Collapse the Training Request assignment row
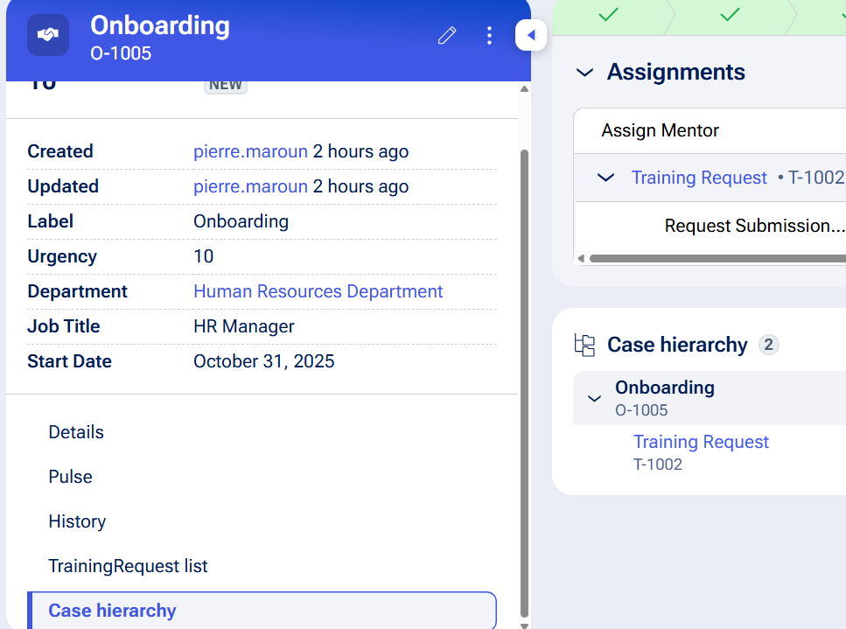The image size is (846, 629). coord(605,178)
